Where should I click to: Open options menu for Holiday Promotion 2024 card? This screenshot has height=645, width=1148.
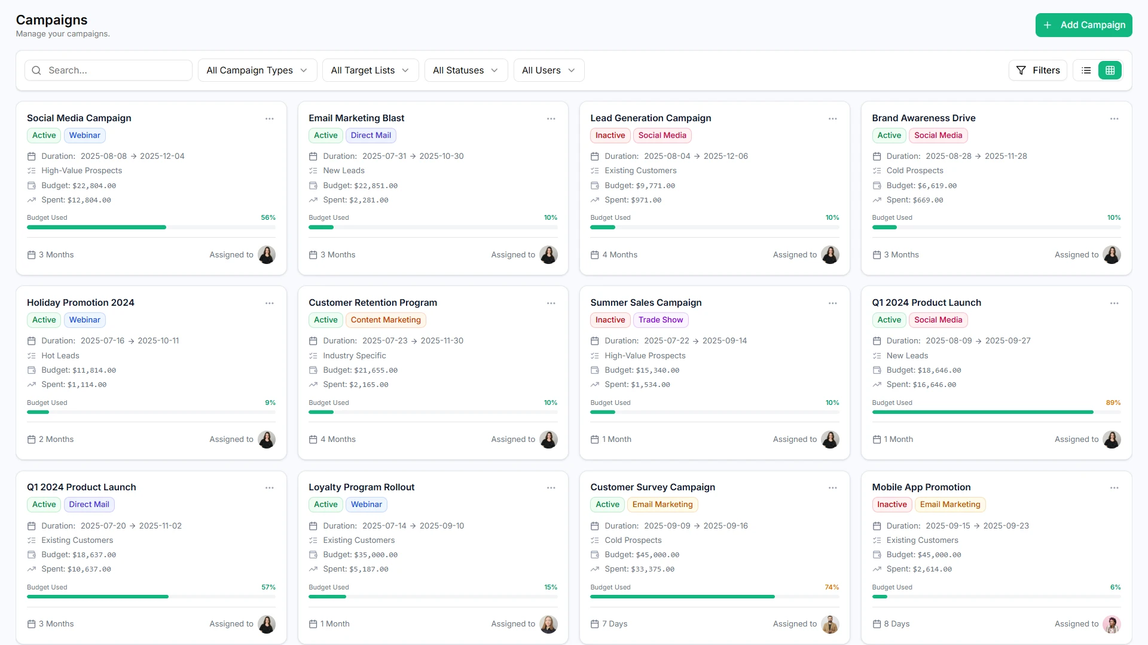[x=270, y=303]
